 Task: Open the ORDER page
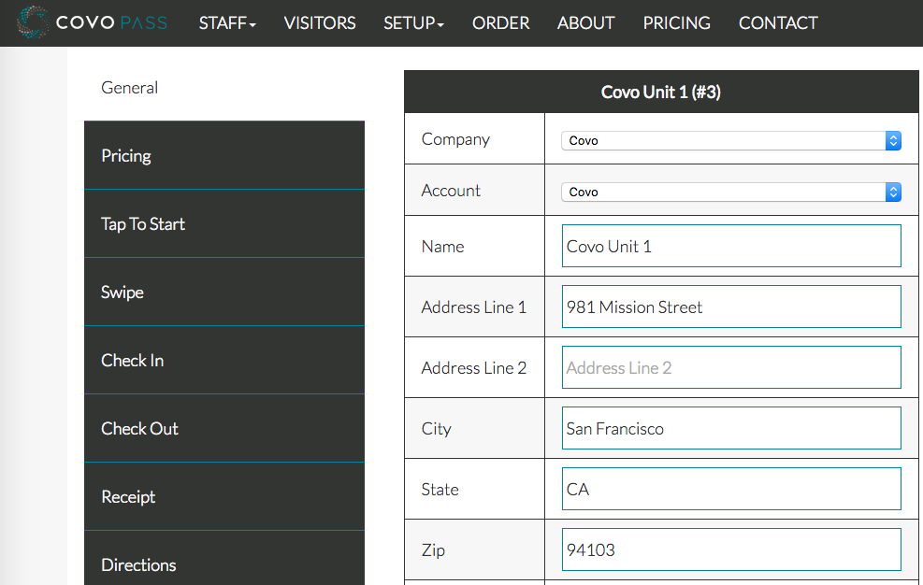[x=501, y=23]
